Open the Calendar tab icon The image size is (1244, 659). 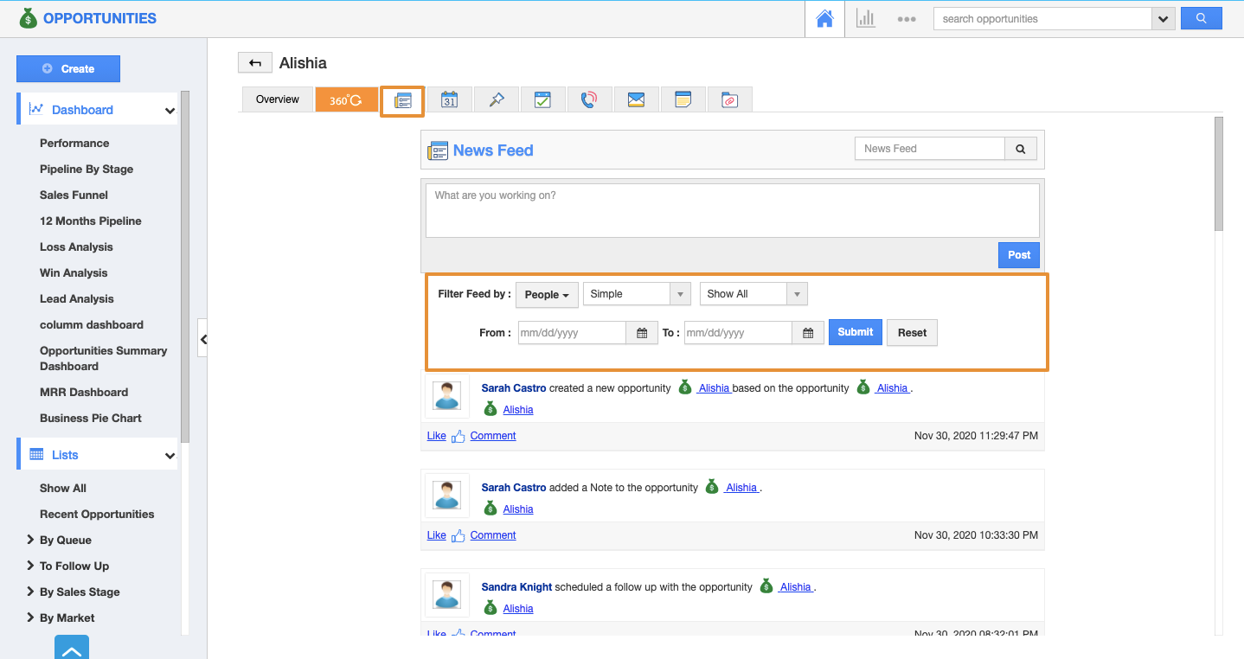[x=449, y=99]
